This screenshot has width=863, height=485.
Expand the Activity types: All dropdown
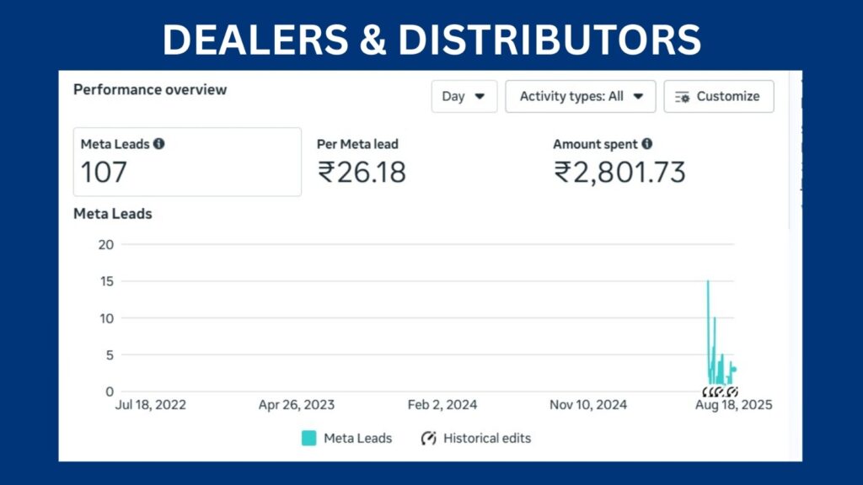[580, 96]
